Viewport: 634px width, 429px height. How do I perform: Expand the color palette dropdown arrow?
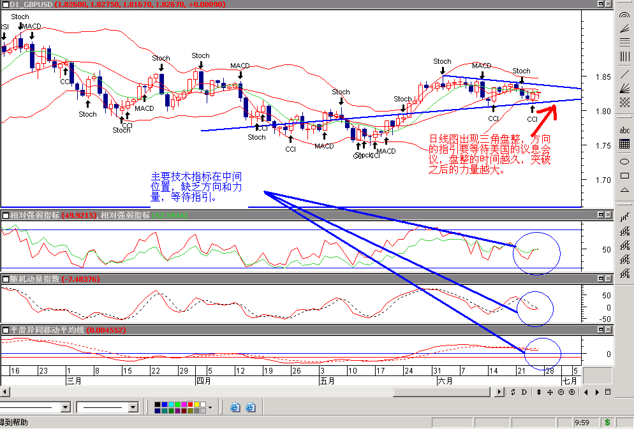pyautogui.click(x=210, y=407)
